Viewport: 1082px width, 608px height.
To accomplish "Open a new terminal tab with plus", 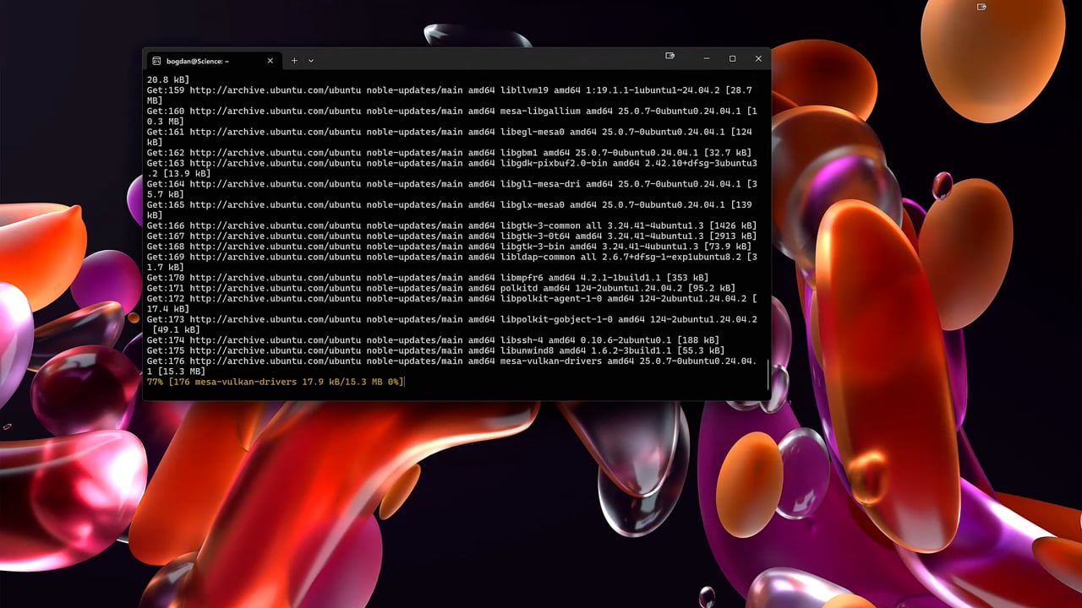I will [294, 61].
